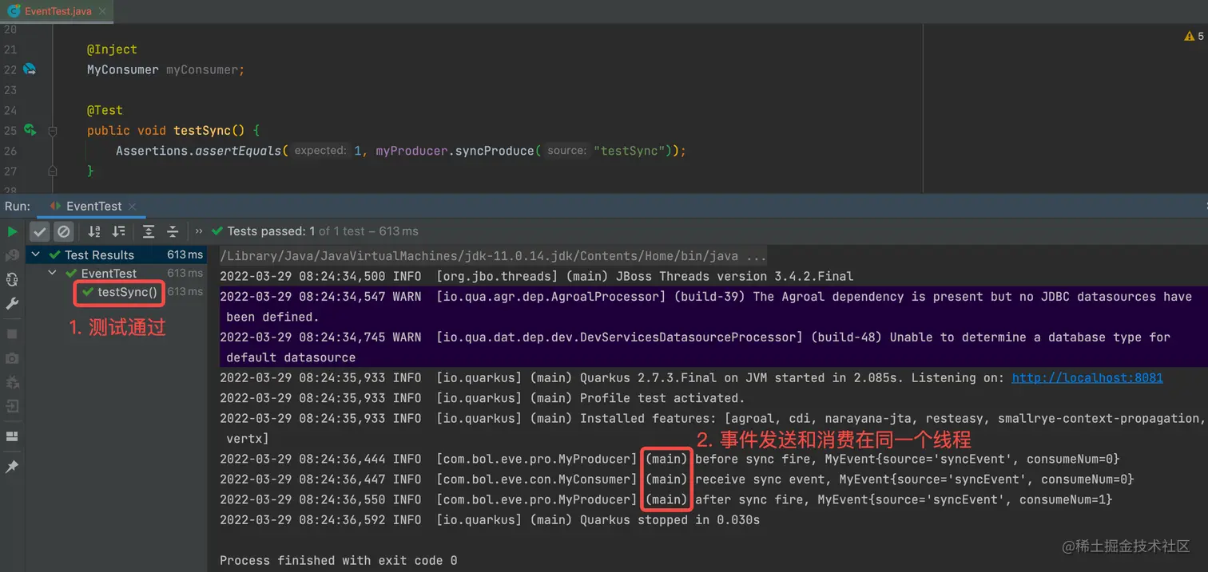Click the restore layout icon
1208x572 pixels.
[12, 436]
